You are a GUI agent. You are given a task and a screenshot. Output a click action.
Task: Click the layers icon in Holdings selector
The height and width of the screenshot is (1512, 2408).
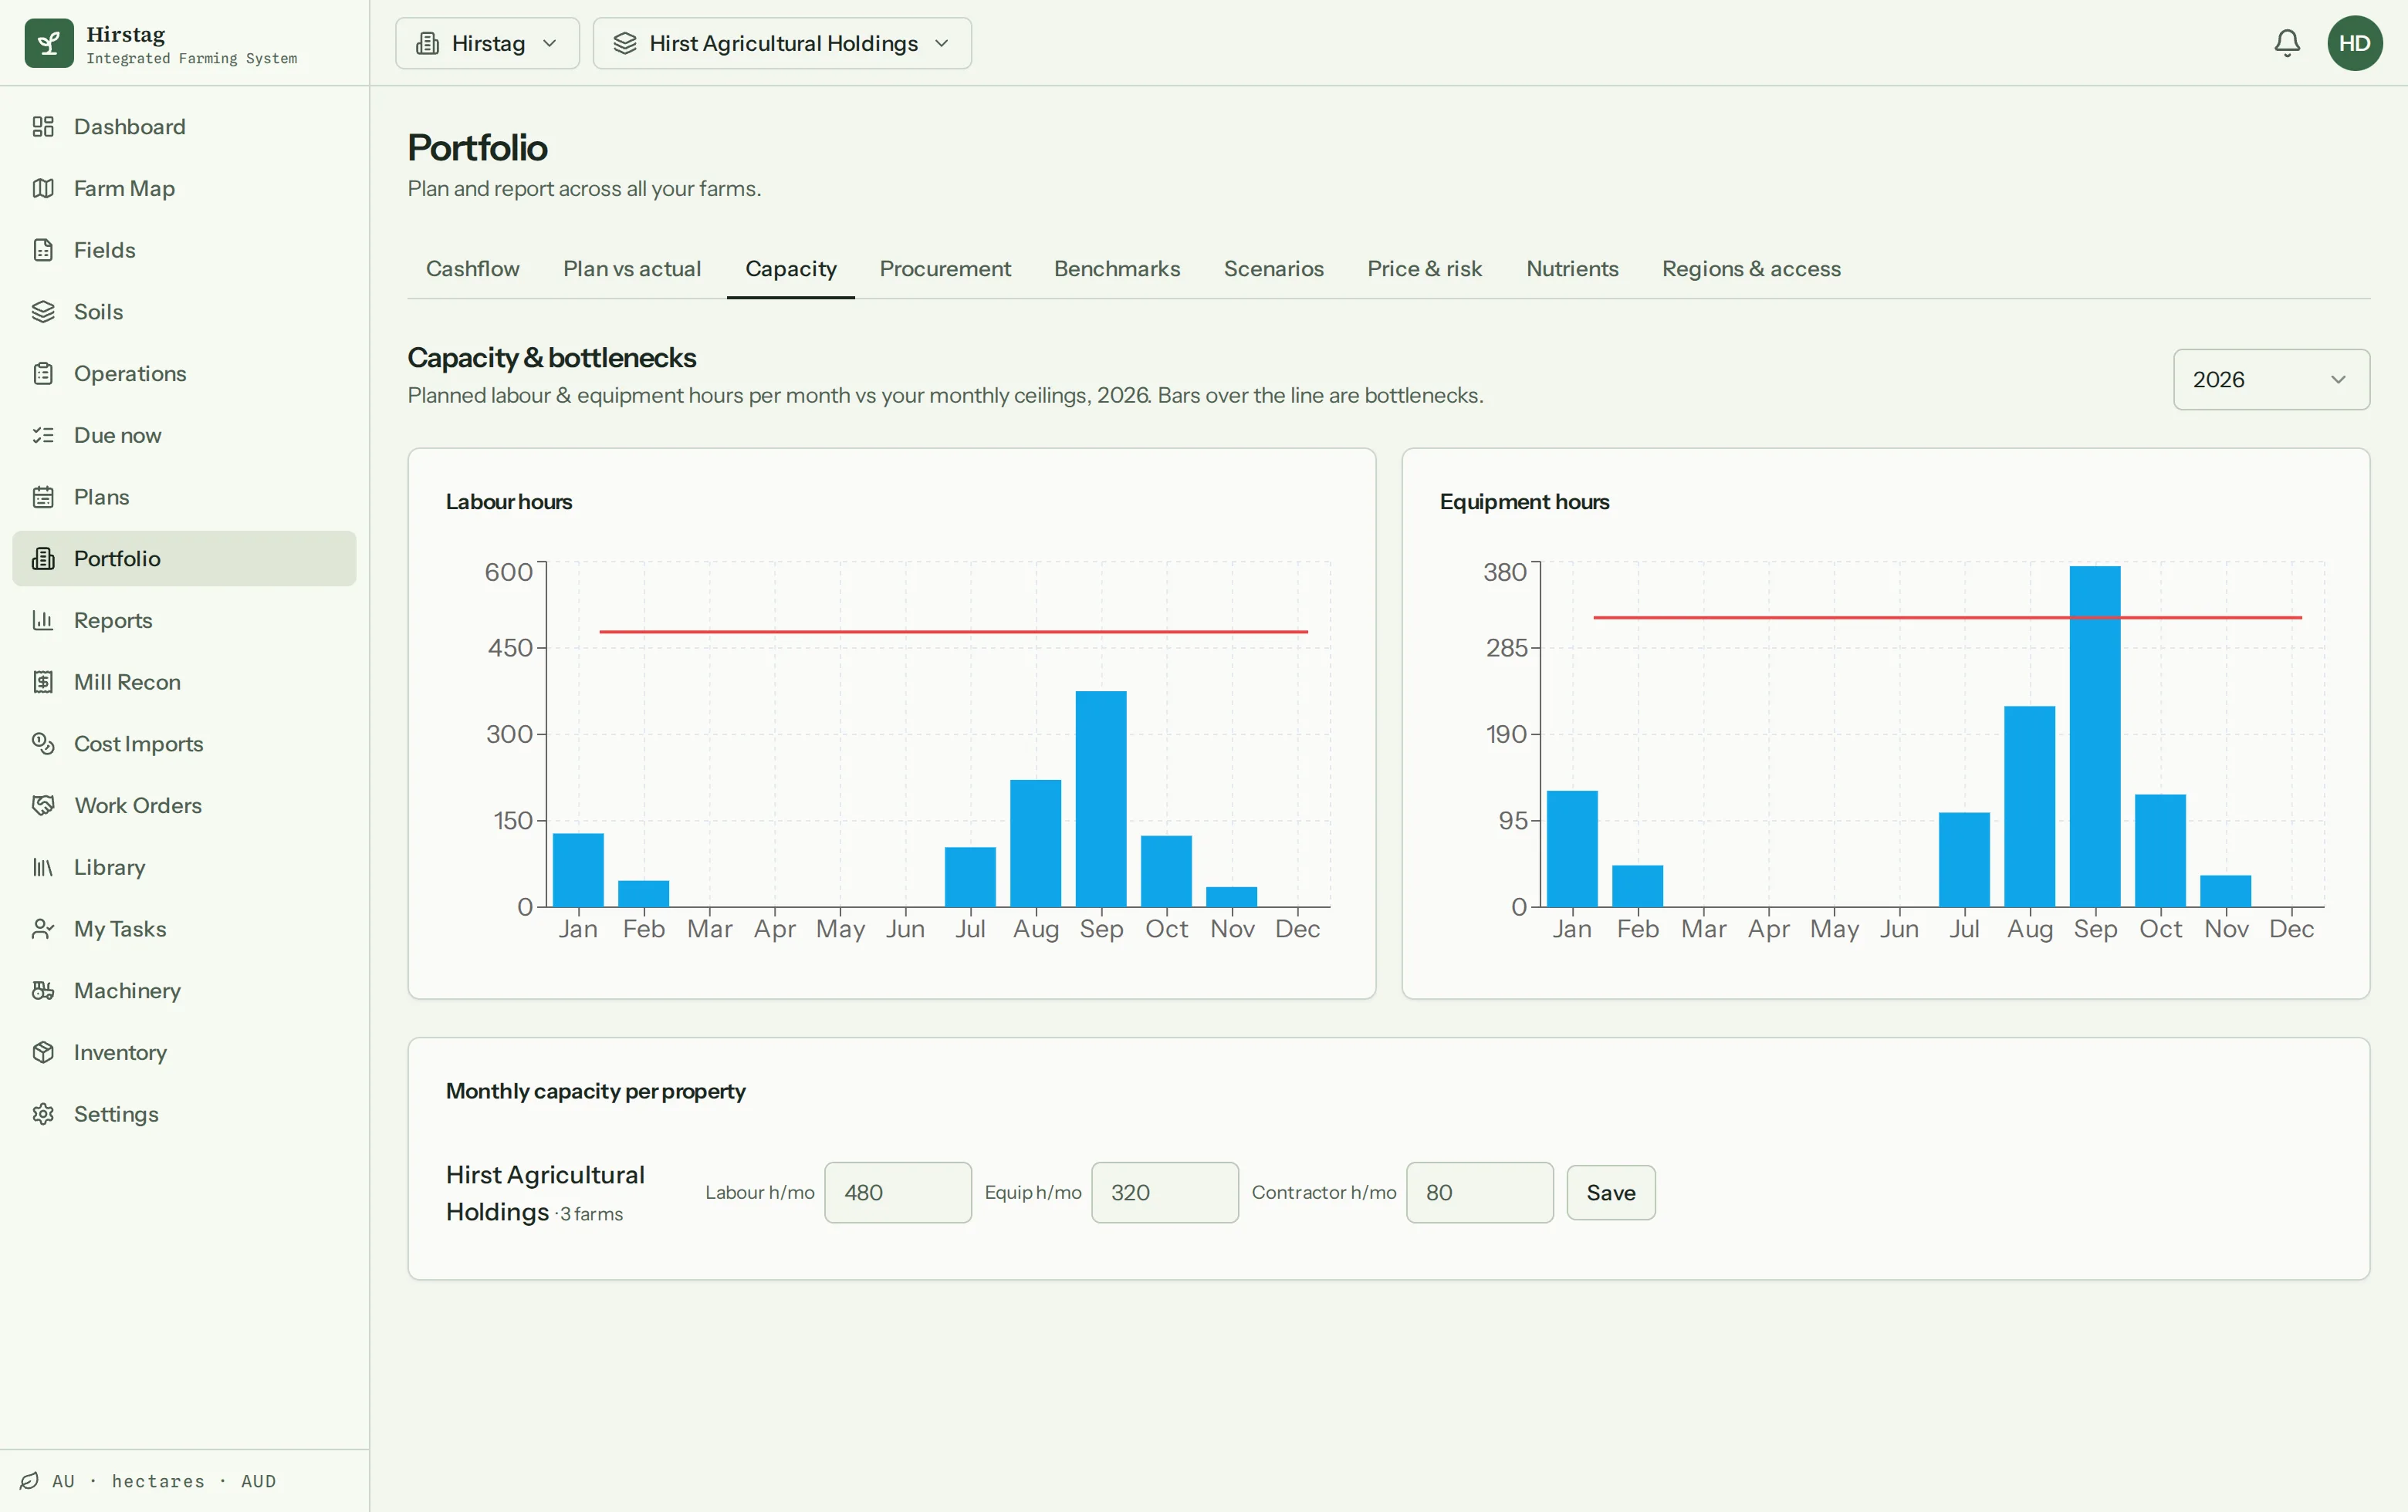[625, 43]
